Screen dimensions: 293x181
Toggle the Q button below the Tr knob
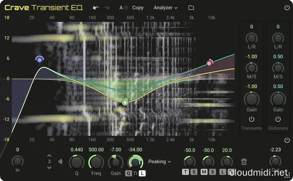point(128,173)
